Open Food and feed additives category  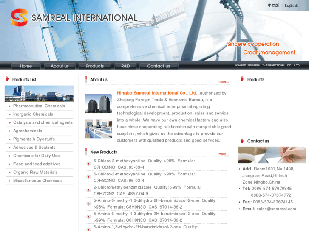pos(37,164)
